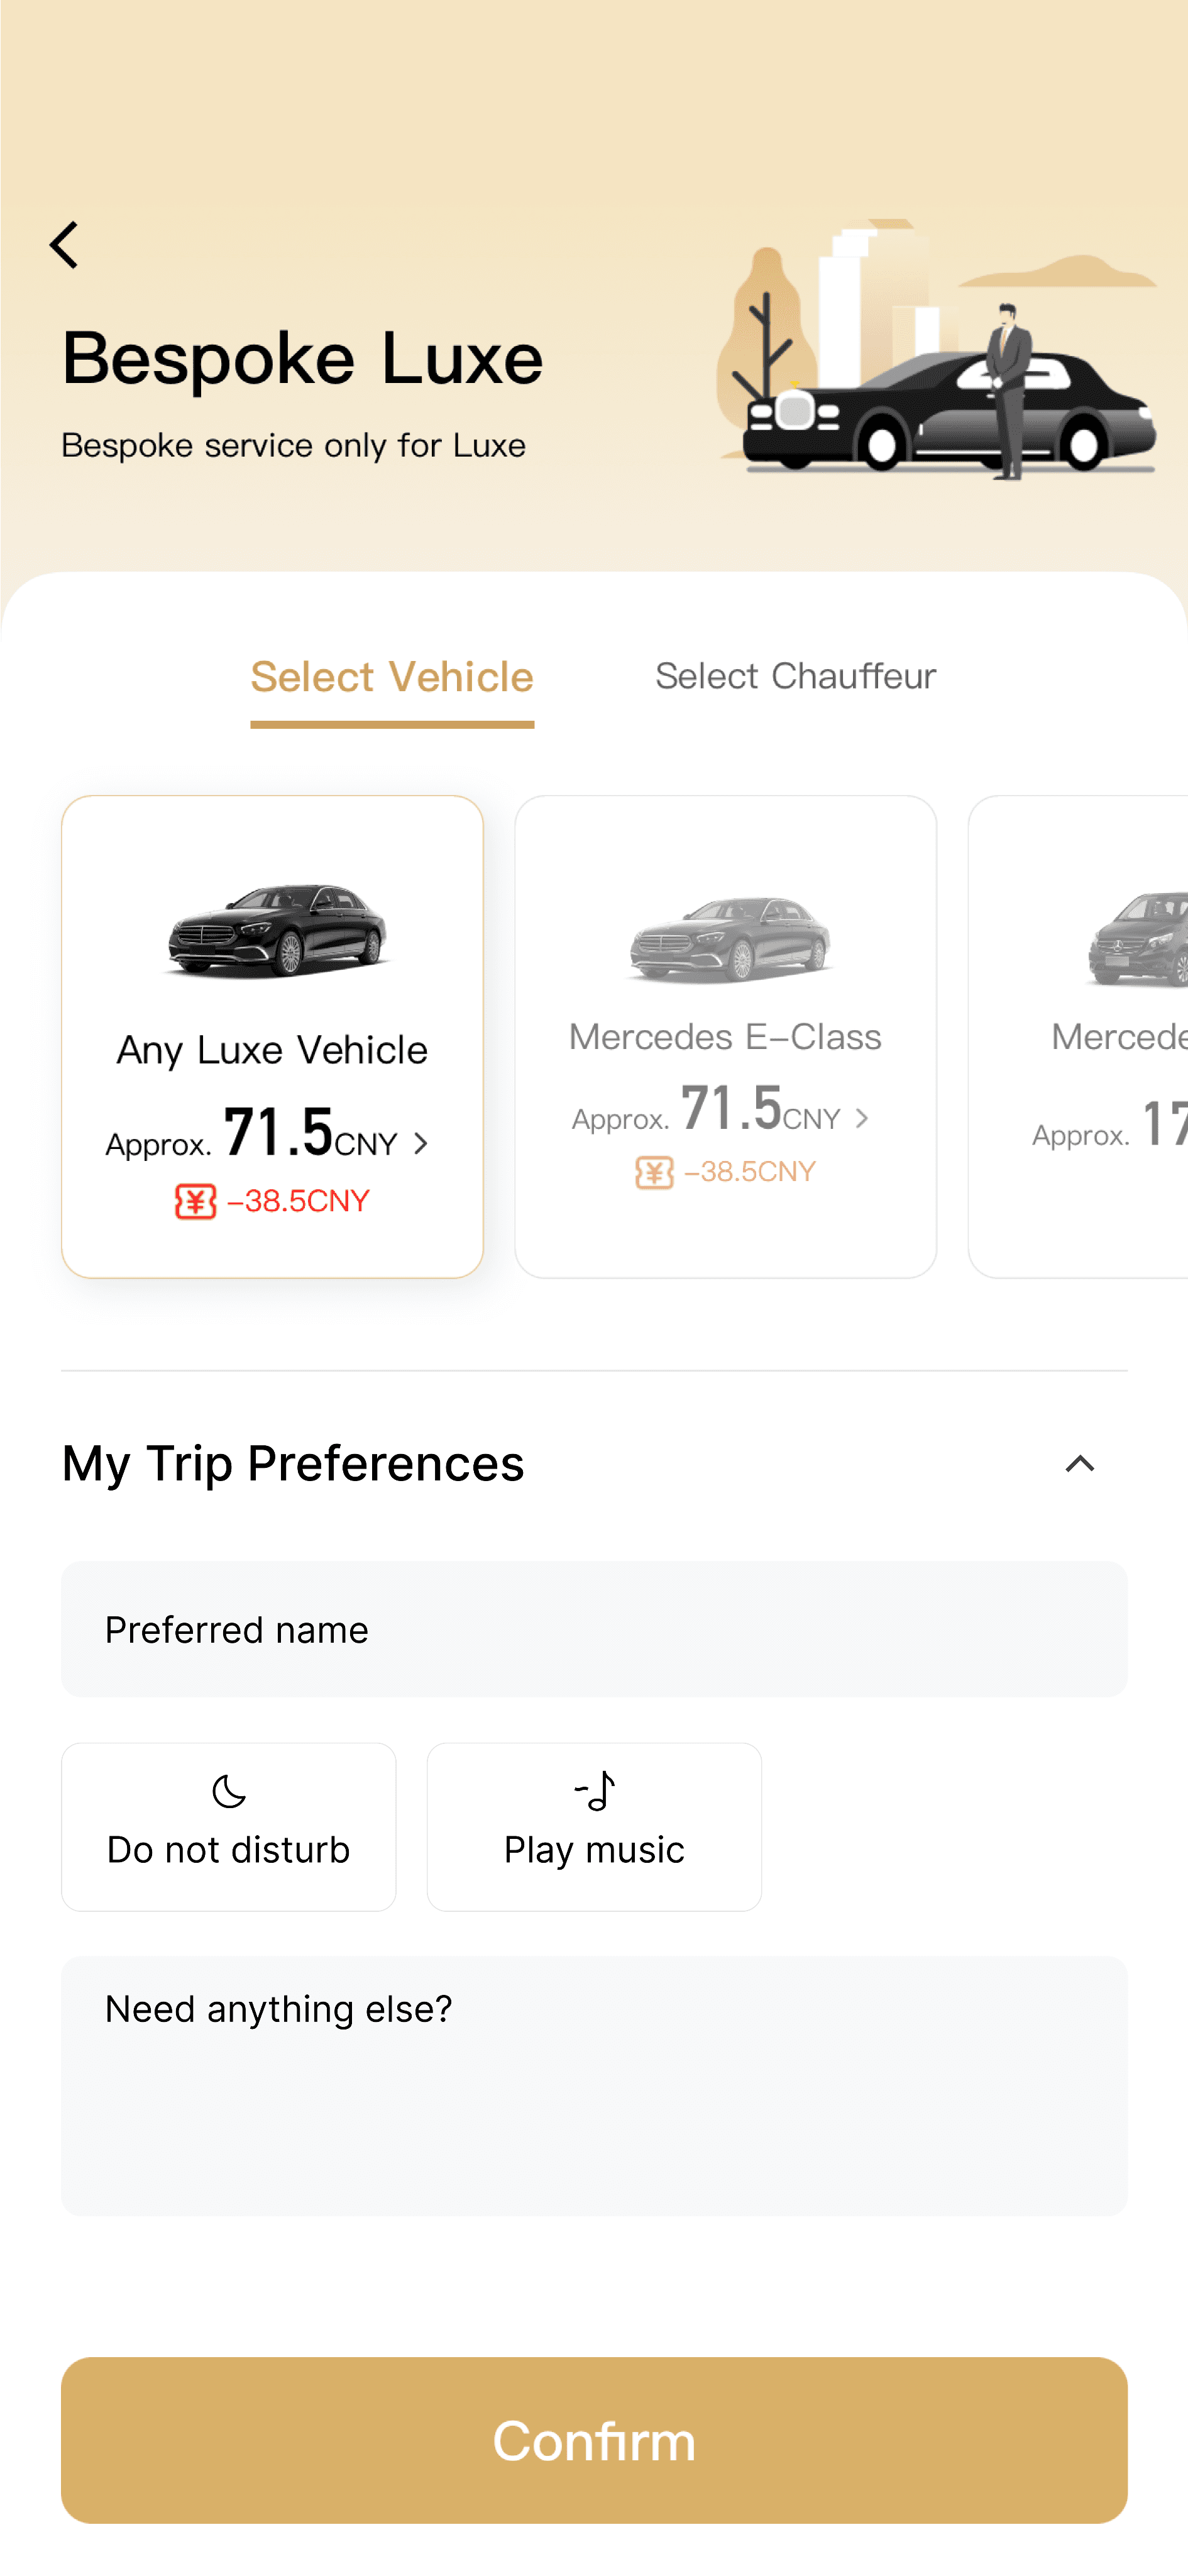Open price details arrow for Mercedes E-Class
Image resolution: width=1188 pixels, height=2576 pixels.
[x=861, y=1118]
